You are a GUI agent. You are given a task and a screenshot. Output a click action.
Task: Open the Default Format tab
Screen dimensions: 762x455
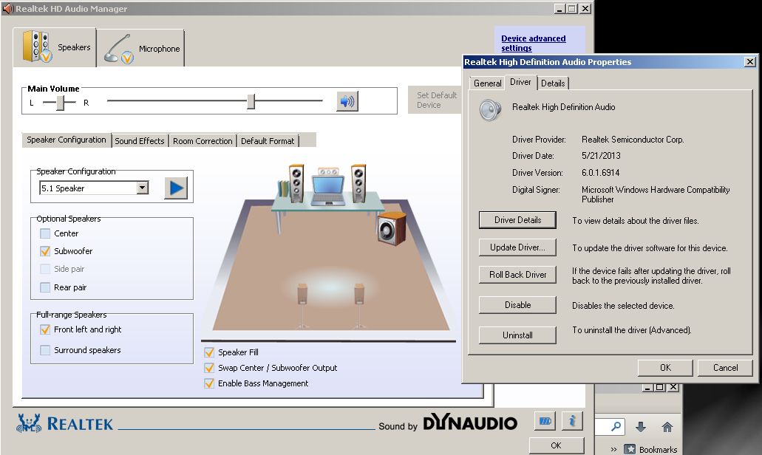[x=268, y=141]
